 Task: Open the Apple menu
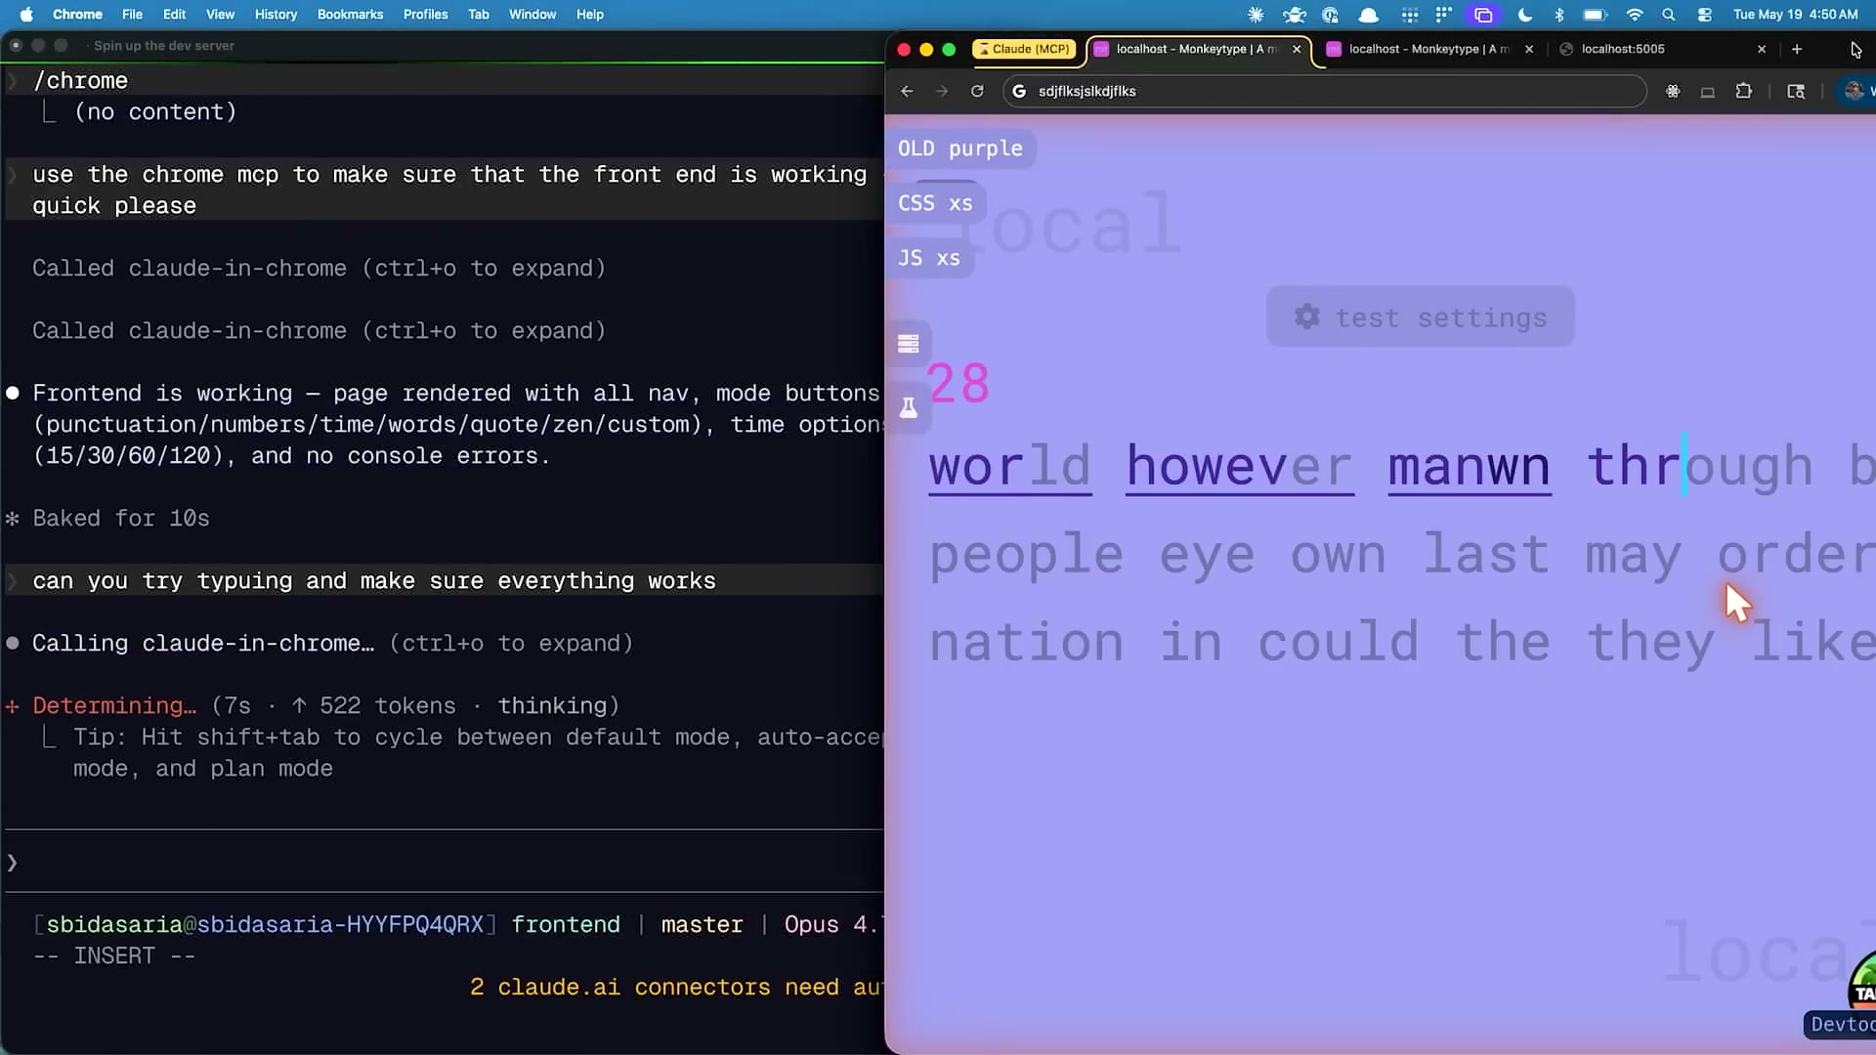[26, 15]
